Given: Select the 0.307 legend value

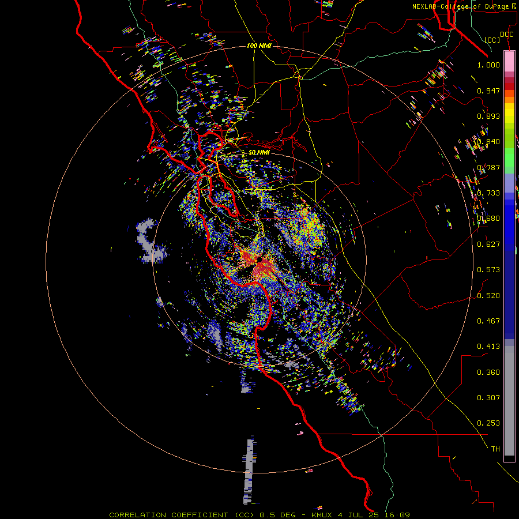Looking at the screenshot, I should point(488,398).
